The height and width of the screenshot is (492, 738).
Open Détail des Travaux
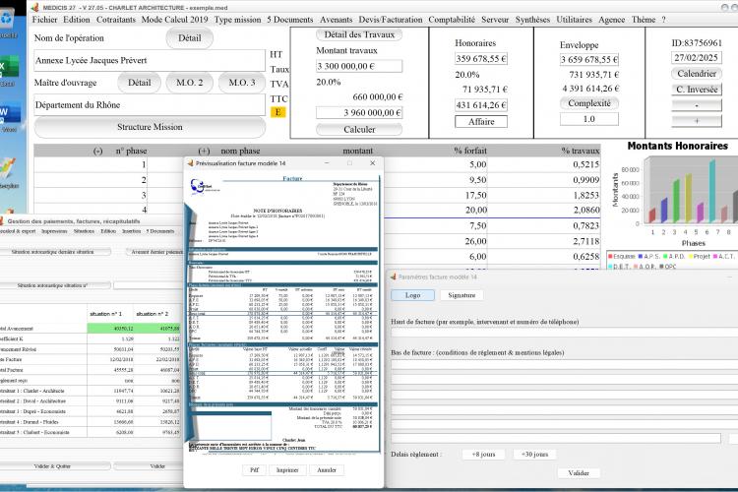[359, 34]
